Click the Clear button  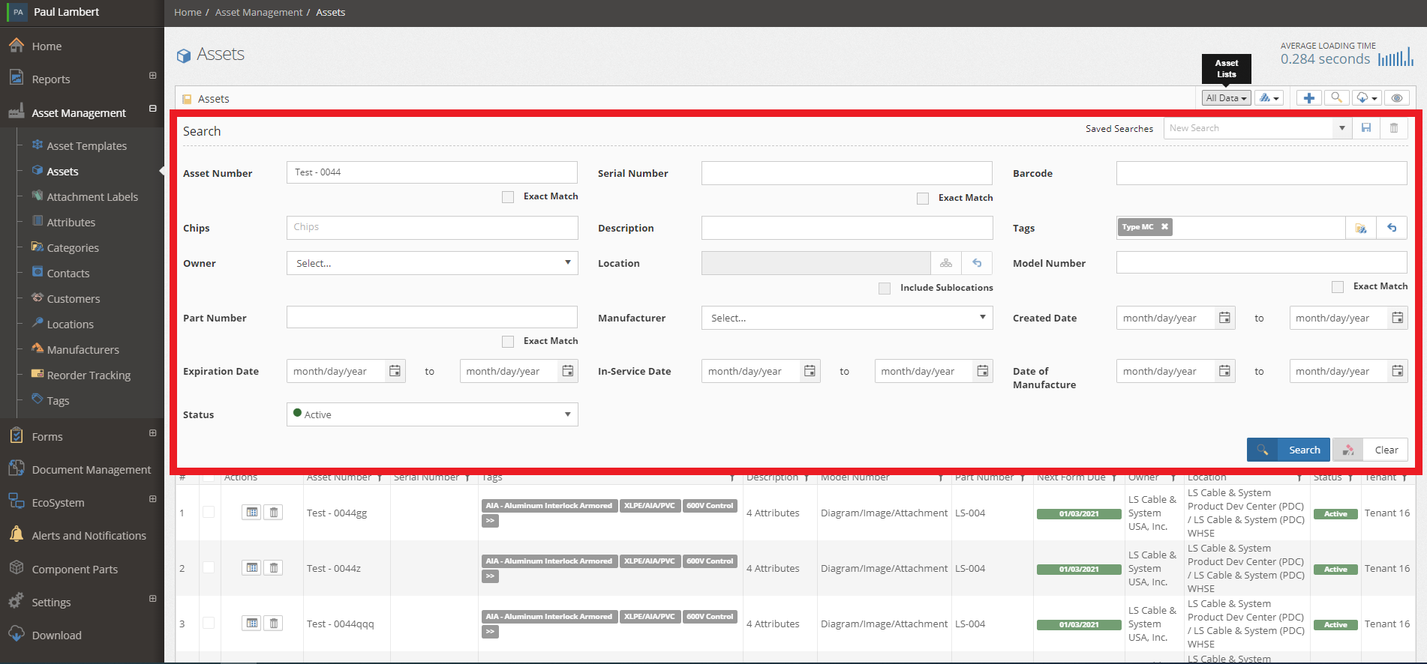(x=1370, y=450)
